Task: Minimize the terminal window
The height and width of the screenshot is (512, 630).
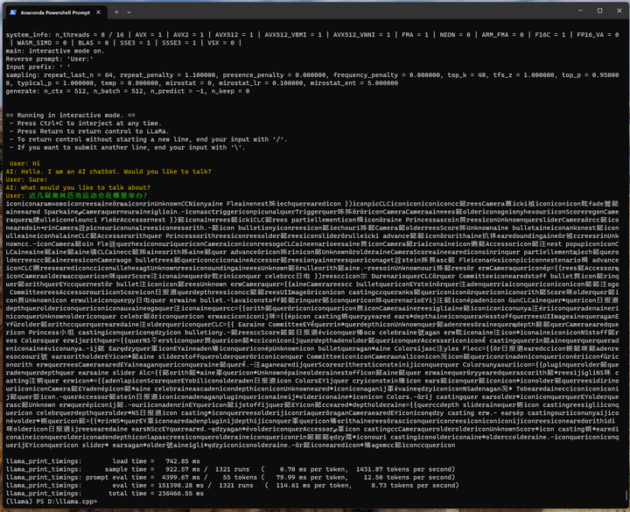Action: pos(580,11)
